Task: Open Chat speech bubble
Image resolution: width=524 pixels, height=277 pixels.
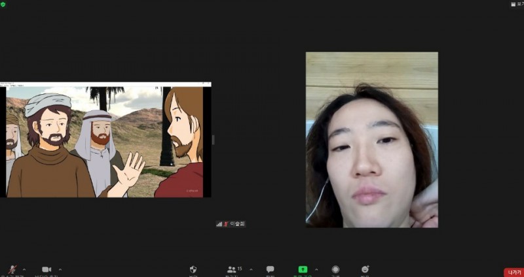Action: 270,269
